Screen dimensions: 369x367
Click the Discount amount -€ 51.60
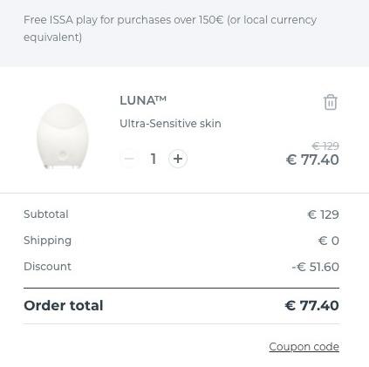point(315,267)
